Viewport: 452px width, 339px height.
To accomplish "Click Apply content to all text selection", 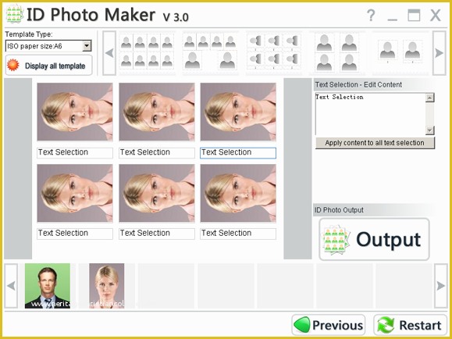I will click(375, 143).
